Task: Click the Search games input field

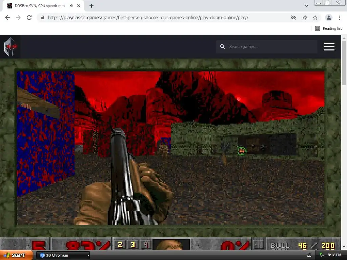Action: 267,47
